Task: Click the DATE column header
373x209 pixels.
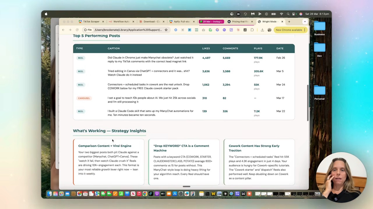Action: 280,48
